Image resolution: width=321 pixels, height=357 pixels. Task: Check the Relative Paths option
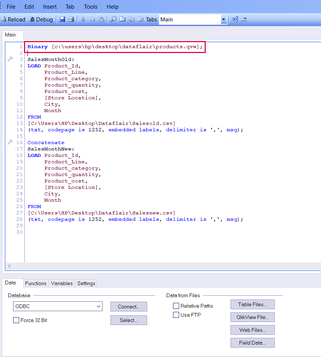coord(176,306)
